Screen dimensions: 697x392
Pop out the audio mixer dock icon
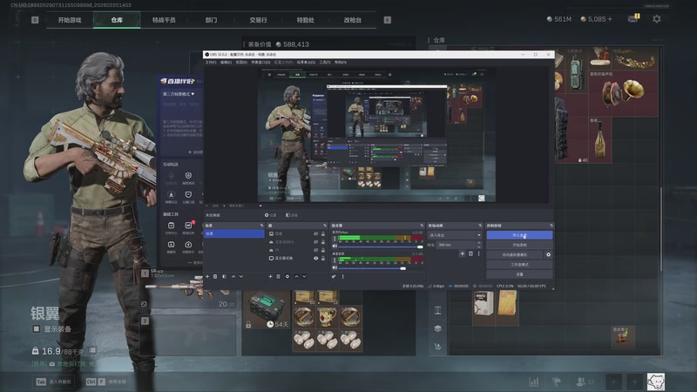(422, 226)
